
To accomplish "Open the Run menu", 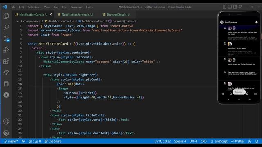I will (65, 7).
